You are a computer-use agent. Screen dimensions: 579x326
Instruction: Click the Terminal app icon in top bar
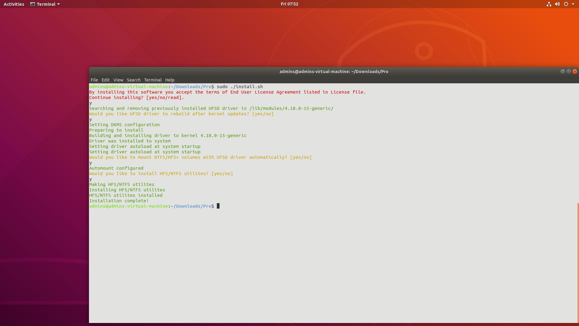(33, 4)
